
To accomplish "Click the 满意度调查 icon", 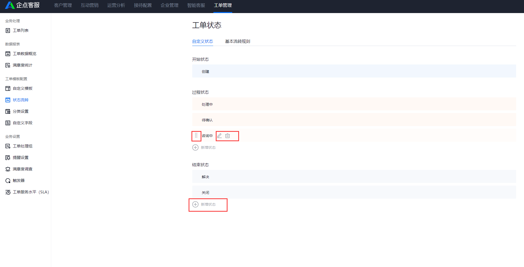I will tap(8, 169).
